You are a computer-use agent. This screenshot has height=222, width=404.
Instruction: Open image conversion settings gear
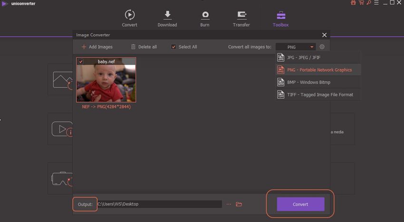click(x=322, y=47)
